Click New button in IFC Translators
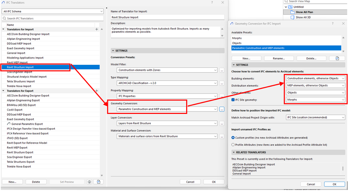The height and width of the screenshot is (191, 349). pos(12,182)
